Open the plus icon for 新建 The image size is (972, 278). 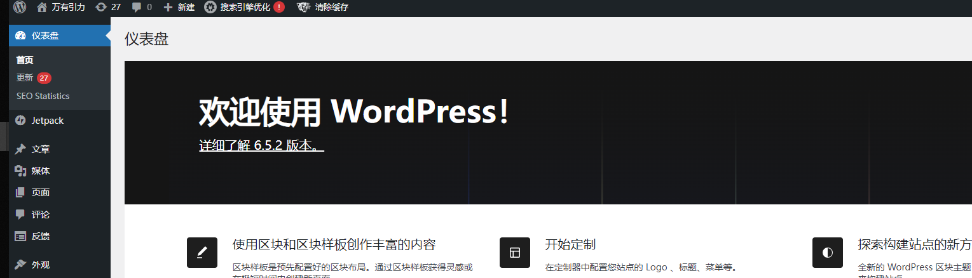168,8
